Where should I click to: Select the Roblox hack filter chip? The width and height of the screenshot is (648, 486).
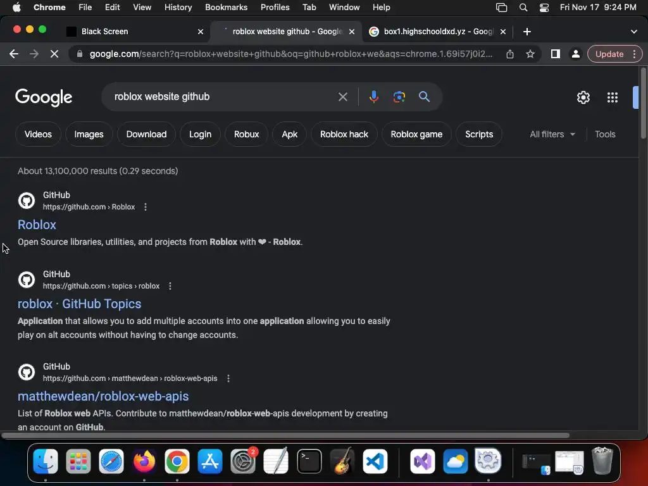pyautogui.click(x=344, y=134)
